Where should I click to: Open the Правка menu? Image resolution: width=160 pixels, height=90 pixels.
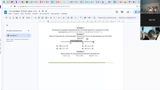click(16, 13)
